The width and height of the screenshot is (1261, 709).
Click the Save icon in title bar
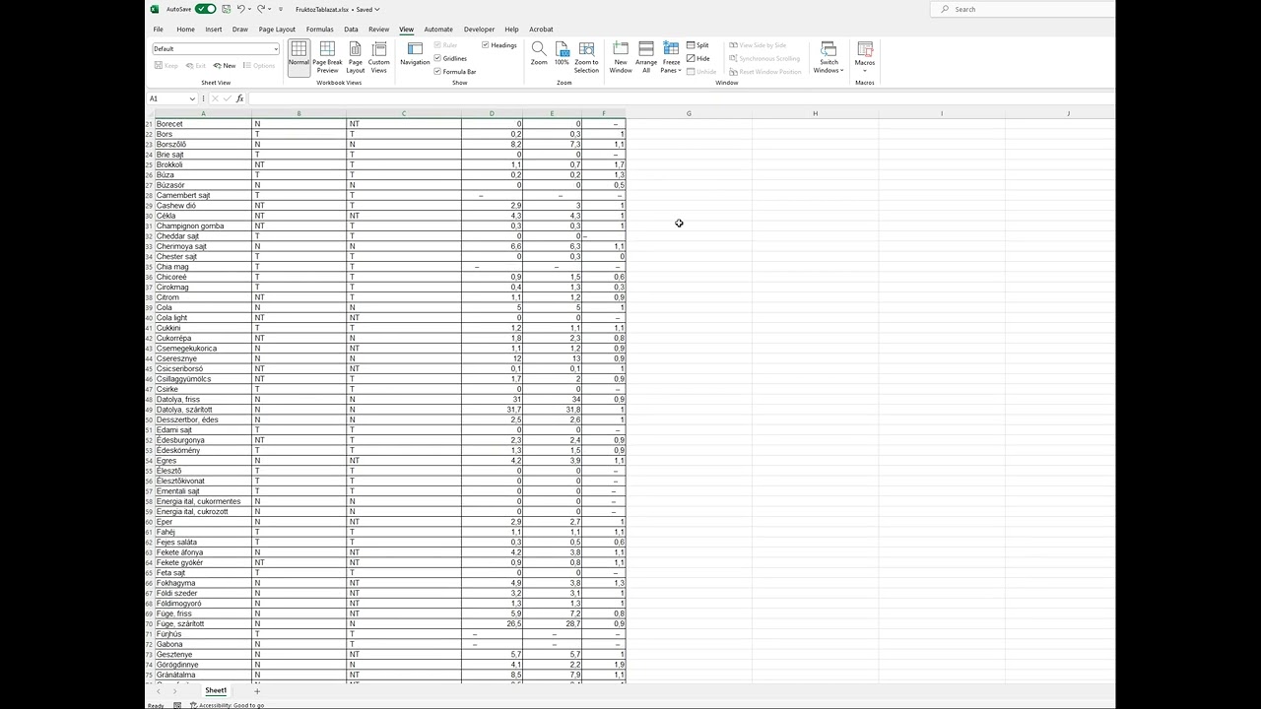(x=227, y=9)
